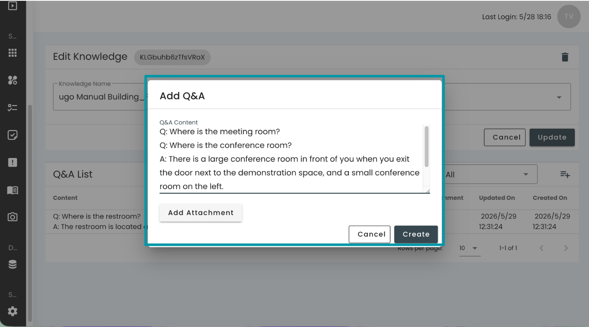Viewport: 589px width, 327px height.
Task: Click the Add Attachment button
Action: pos(201,213)
